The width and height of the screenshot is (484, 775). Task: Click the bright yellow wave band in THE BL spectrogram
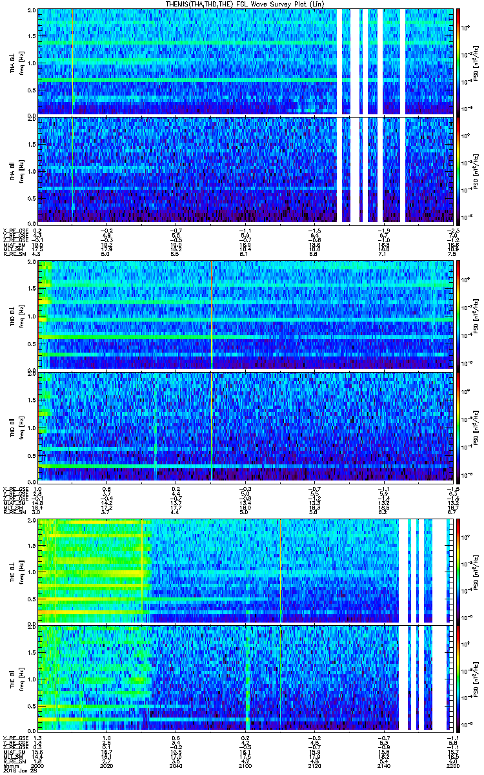[x=94, y=573]
